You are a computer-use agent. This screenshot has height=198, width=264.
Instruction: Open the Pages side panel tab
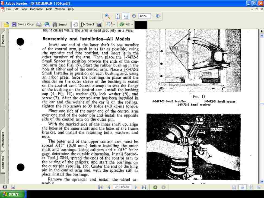[x=3, y=39]
